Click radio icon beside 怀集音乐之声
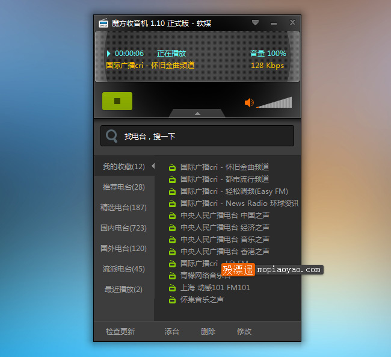The width and height of the screenshot is (391, 357). (172, 300)
